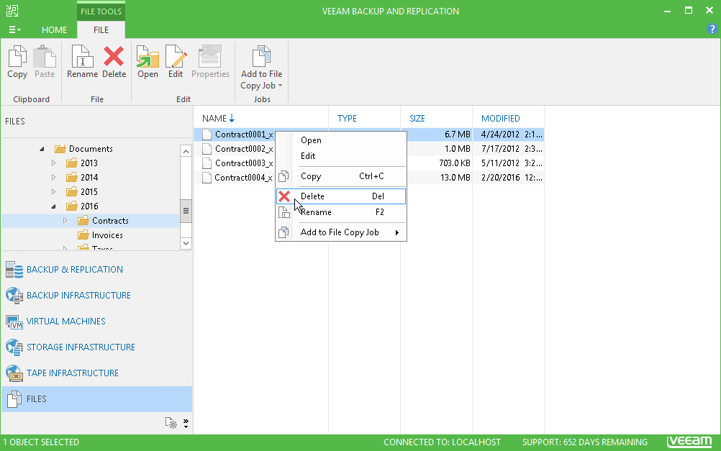
Task: Select the Contract0001_x file name
Action: pos(244,135)
